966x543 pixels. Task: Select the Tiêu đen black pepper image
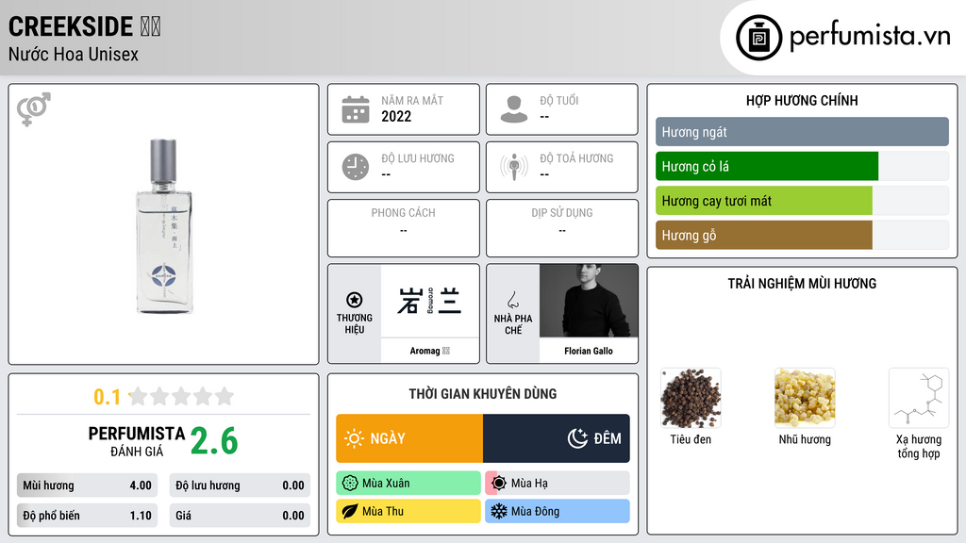point(691,398)
